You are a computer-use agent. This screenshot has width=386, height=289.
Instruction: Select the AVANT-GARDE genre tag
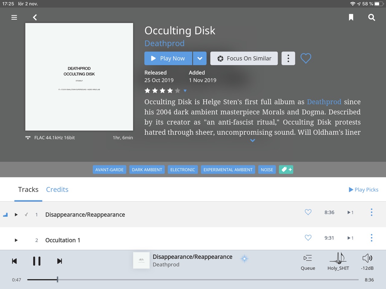(109, 170)
